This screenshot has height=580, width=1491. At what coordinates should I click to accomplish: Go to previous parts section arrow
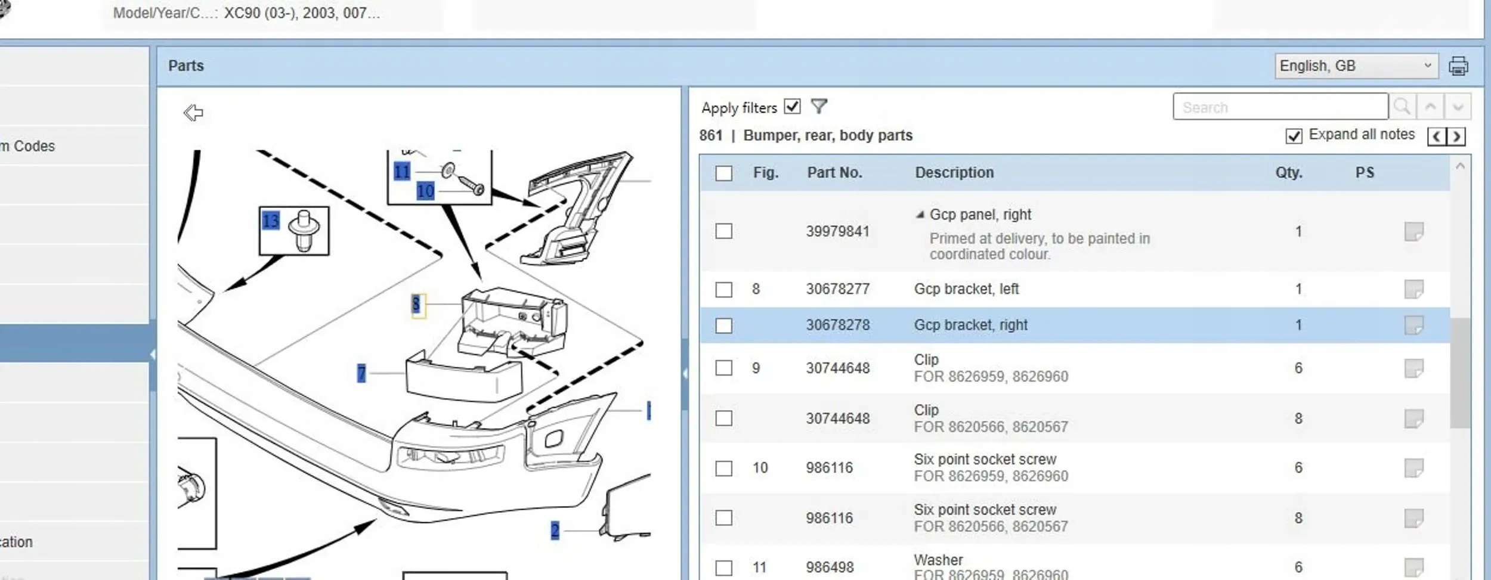(x=1436, y=137)
